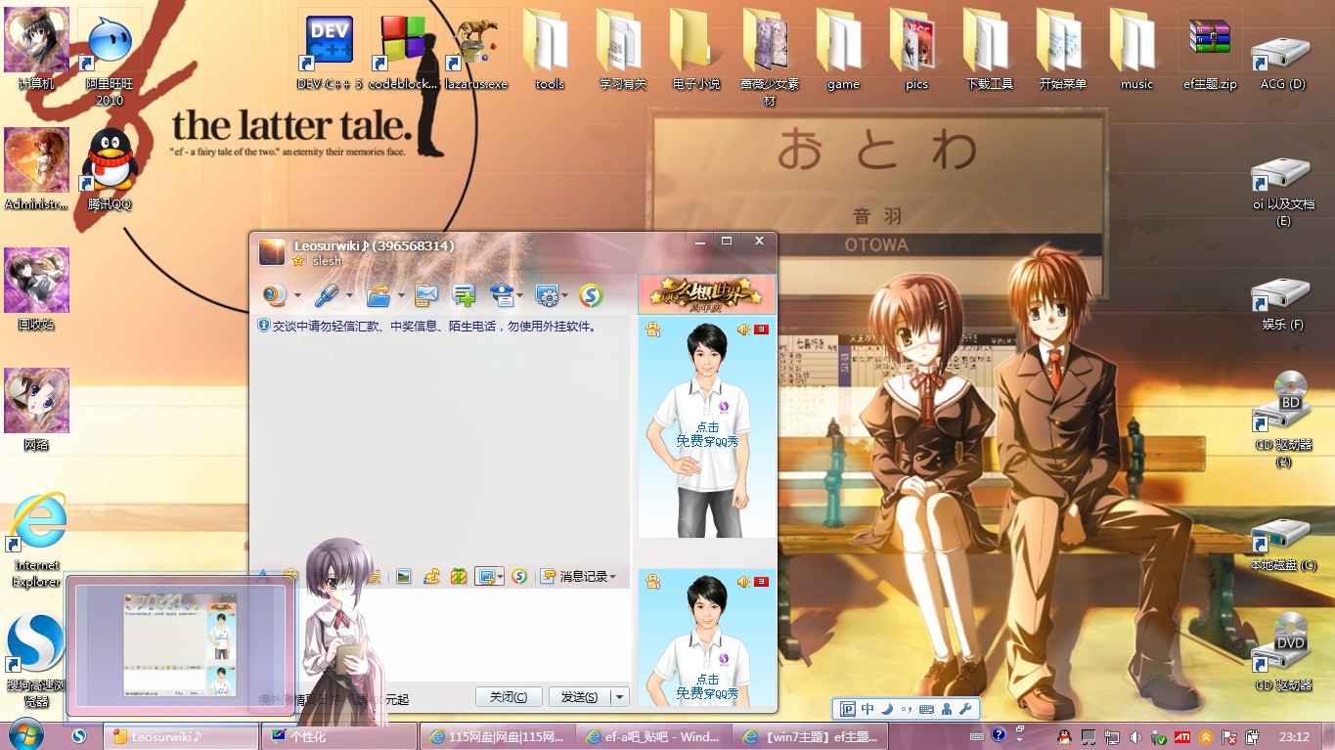Click the clock showing 23:12
This screenshot has width=1335, height=750.
[x=1294, y=736]
